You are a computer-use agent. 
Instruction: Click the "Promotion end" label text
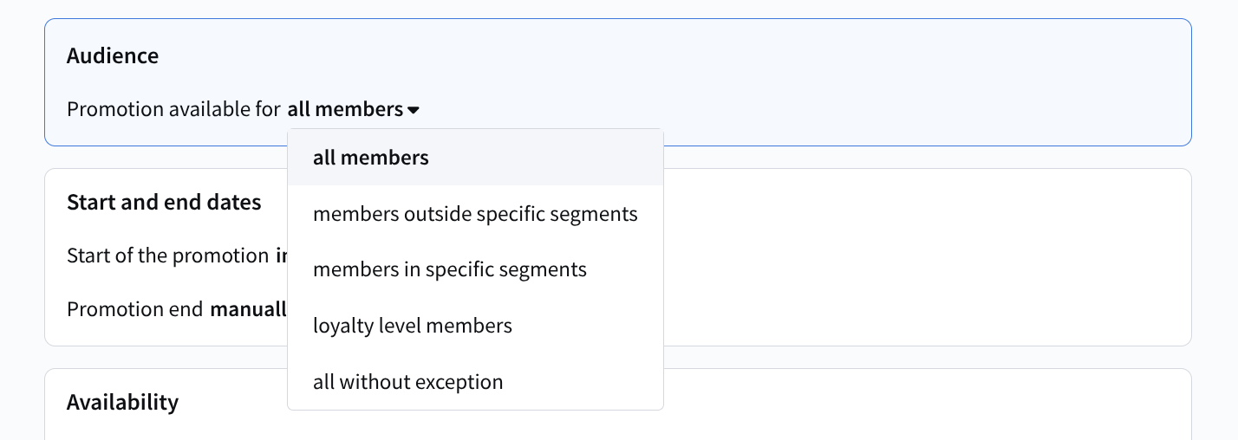coord(134,310)
